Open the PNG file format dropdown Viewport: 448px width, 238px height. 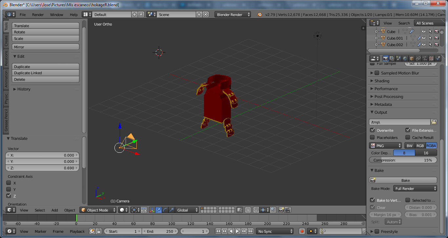pos(385,145)
